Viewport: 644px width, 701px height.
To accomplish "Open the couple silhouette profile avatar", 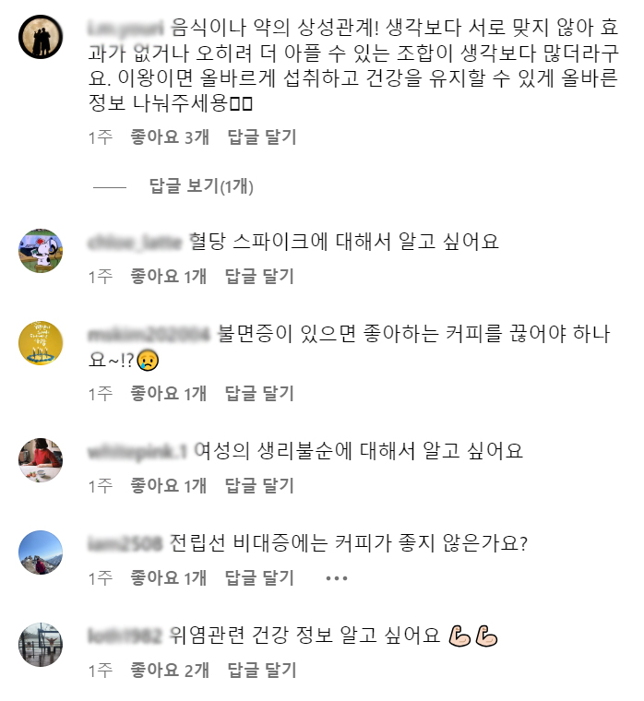I will point(41,37).
